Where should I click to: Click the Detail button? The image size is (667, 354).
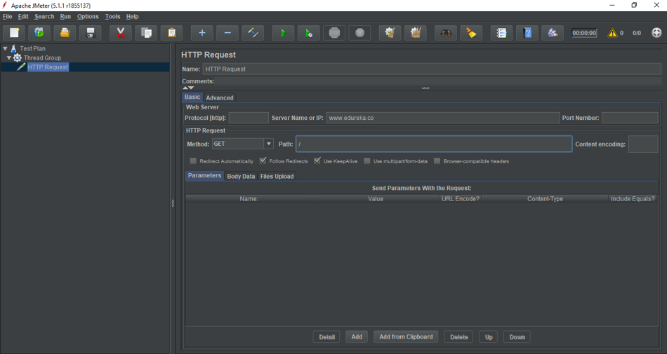coord(326,337)
